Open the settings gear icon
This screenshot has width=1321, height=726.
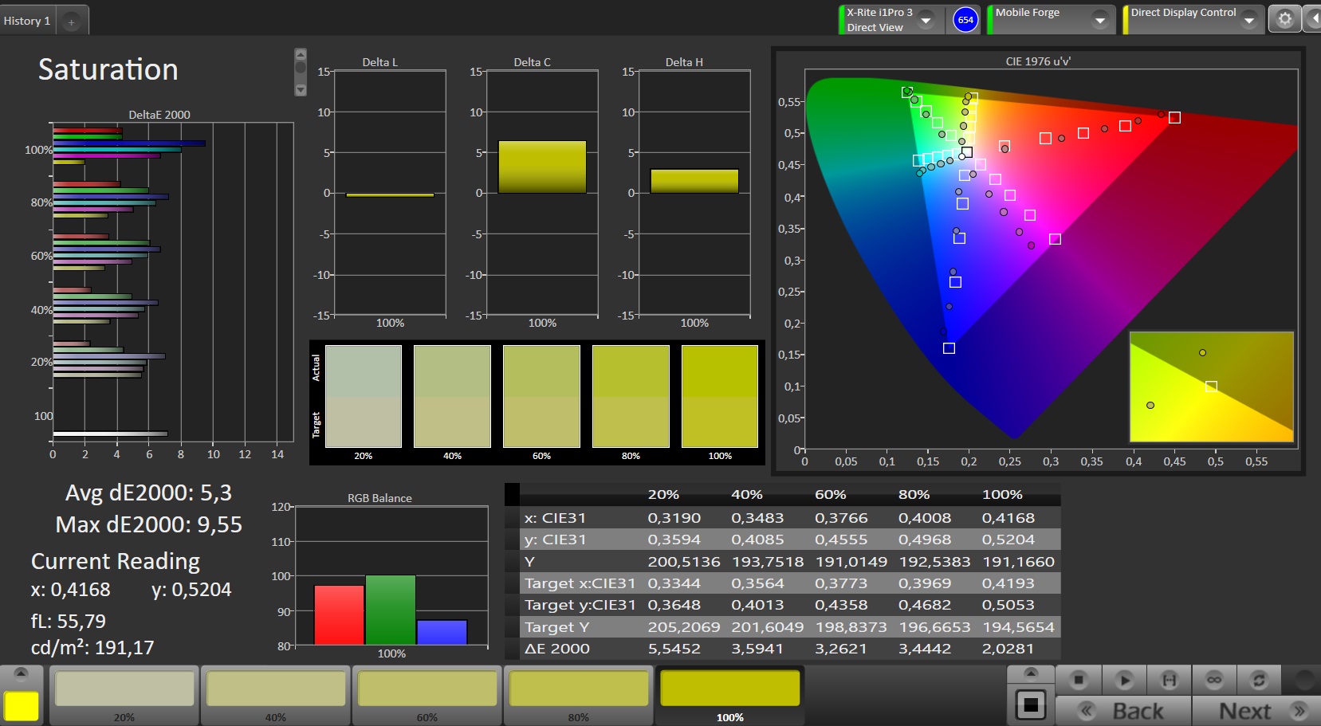tap(1284, 19)
